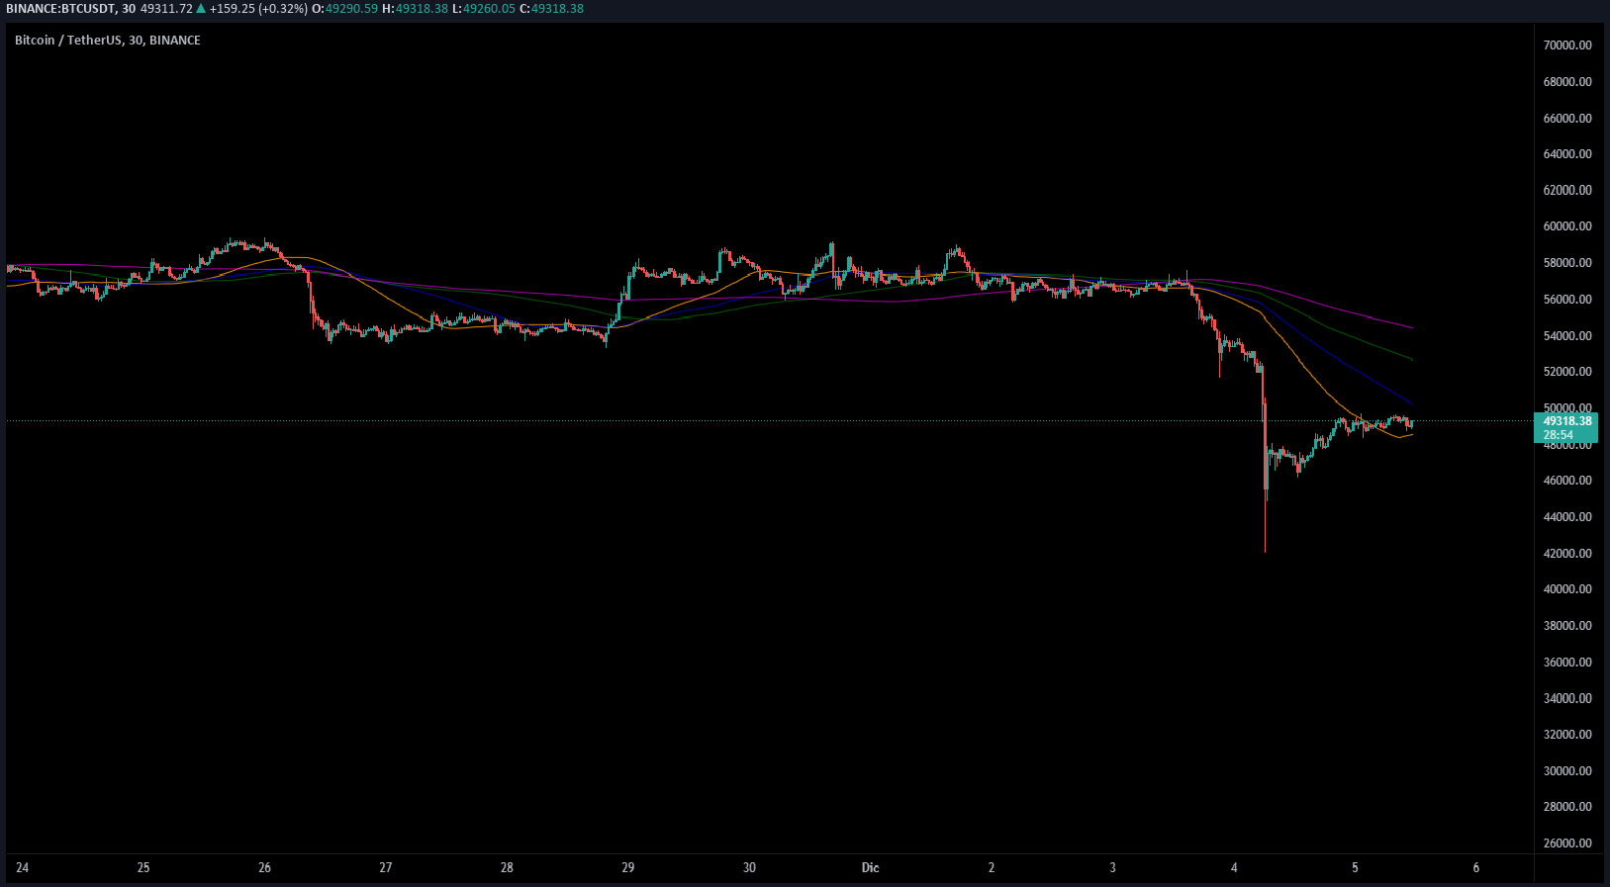This screenshot has height=887, width=1610.
Task: Click the +159.25 (+0.32%) change value
Action: tap(258, 9)
